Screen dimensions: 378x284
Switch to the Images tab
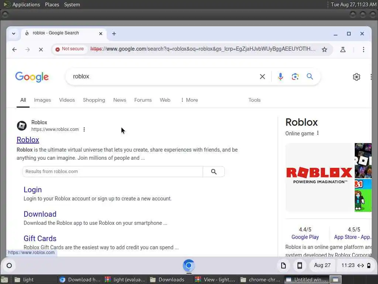(42, 100)
